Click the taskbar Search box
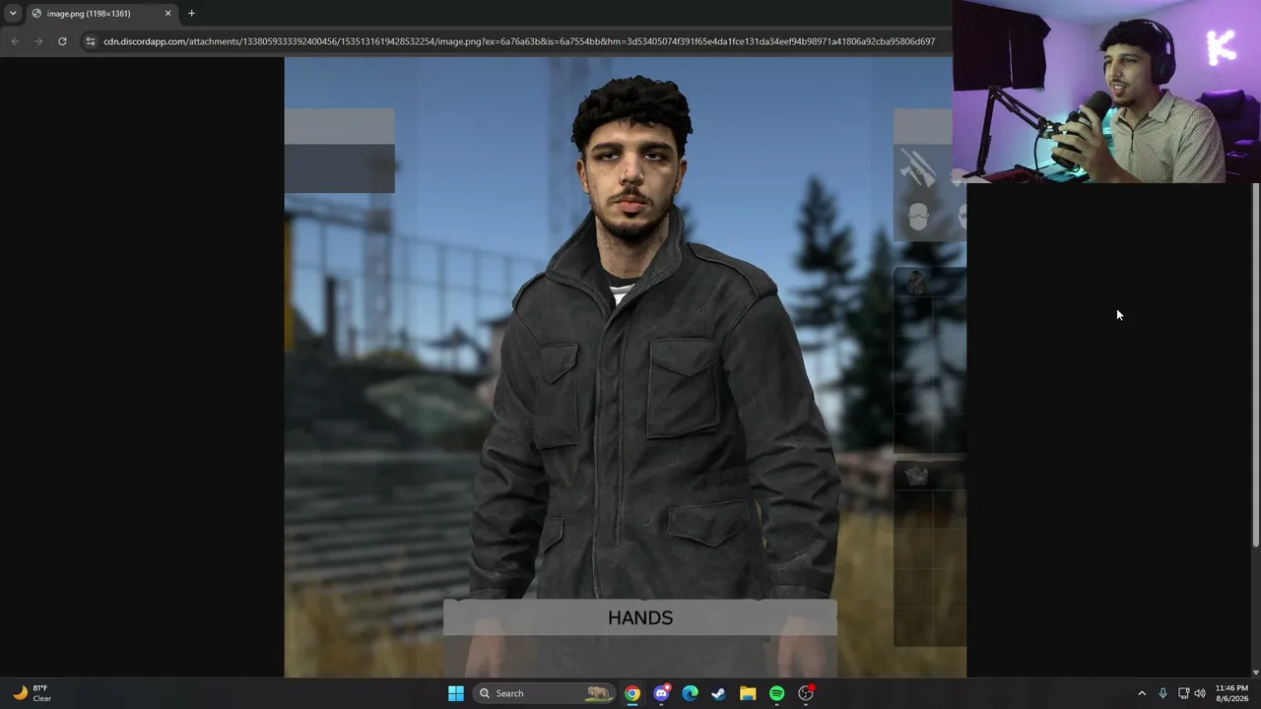Viewport: 1261px width, 709px height. 544,693
